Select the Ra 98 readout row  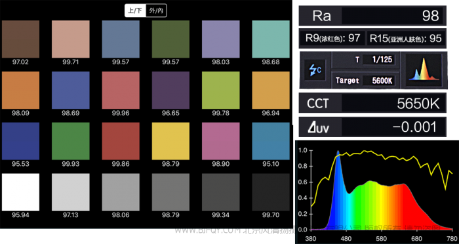(372, 16)
